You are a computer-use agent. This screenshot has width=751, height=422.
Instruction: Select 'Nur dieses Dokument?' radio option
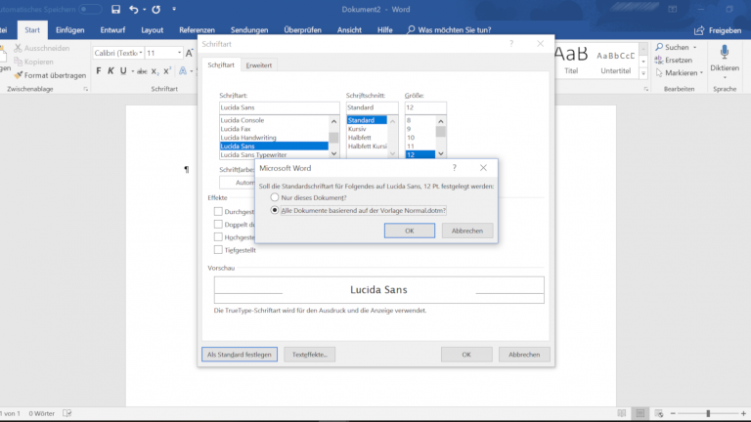275,197
